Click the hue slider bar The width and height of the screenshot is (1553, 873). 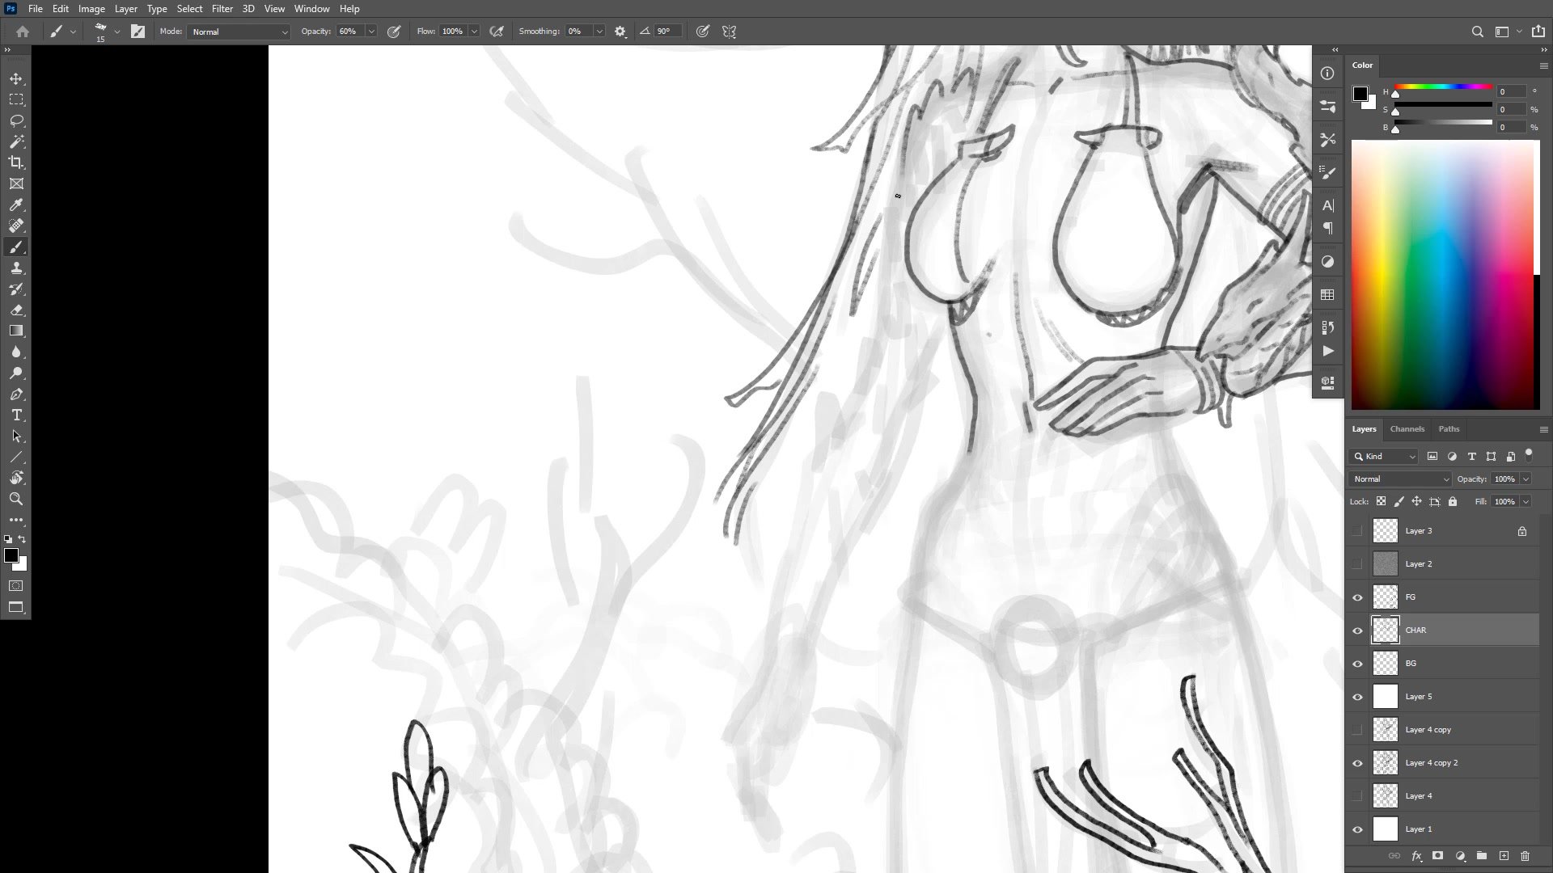[x=1443, y=86]
